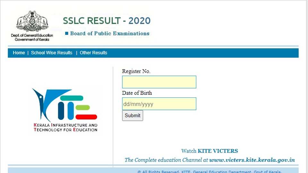Click the SSLC RESULT - 2020 heading

click(x=107, y=21)
